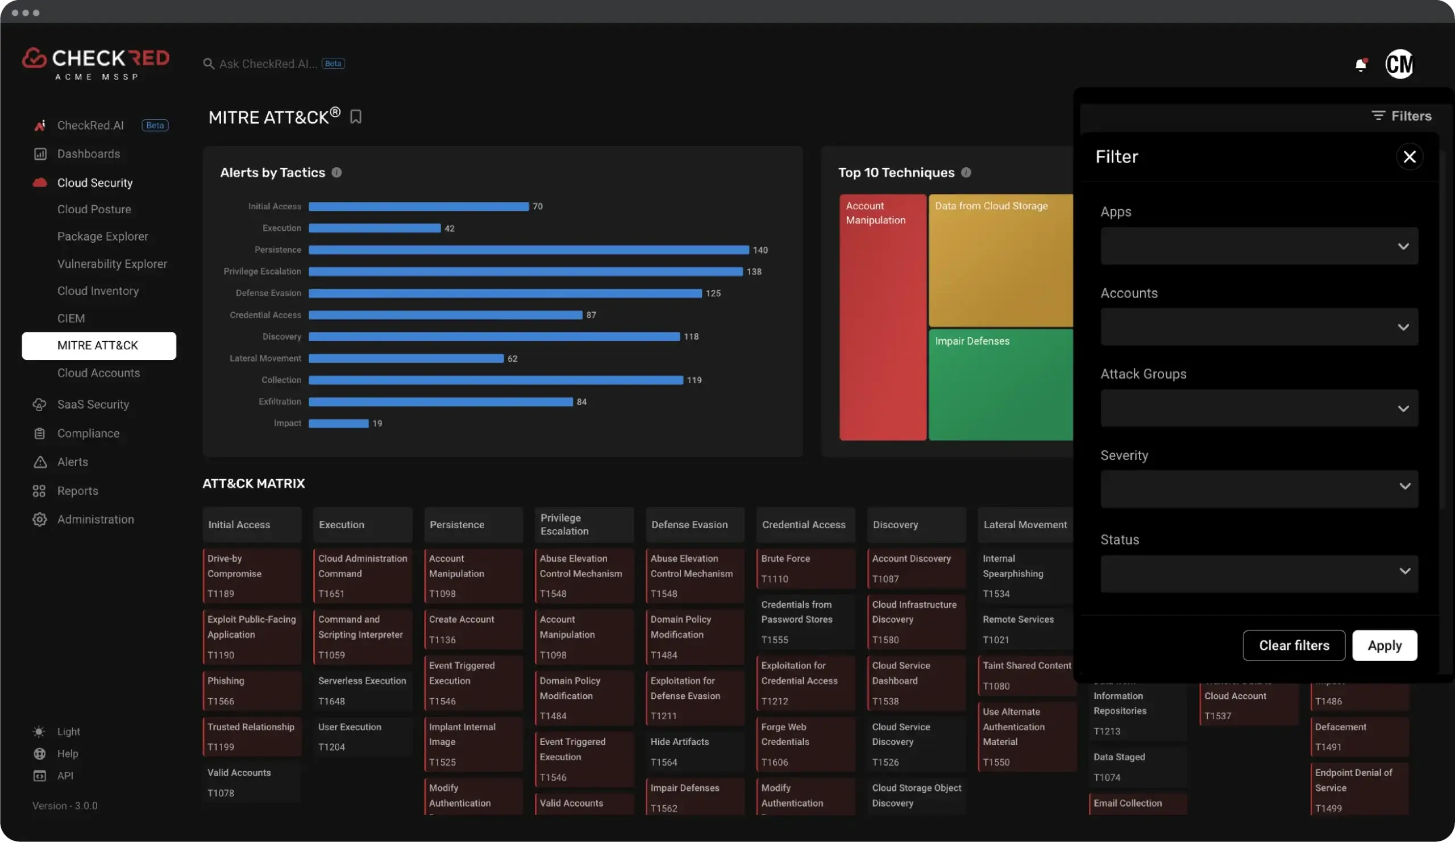
Task: Expand the Accounts filter dropdown
Action: coord(1259,327)
